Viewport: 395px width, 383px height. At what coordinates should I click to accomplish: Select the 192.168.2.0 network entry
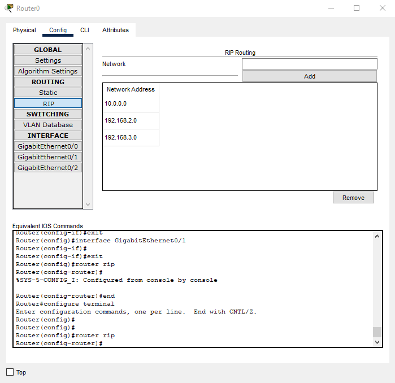131,121
